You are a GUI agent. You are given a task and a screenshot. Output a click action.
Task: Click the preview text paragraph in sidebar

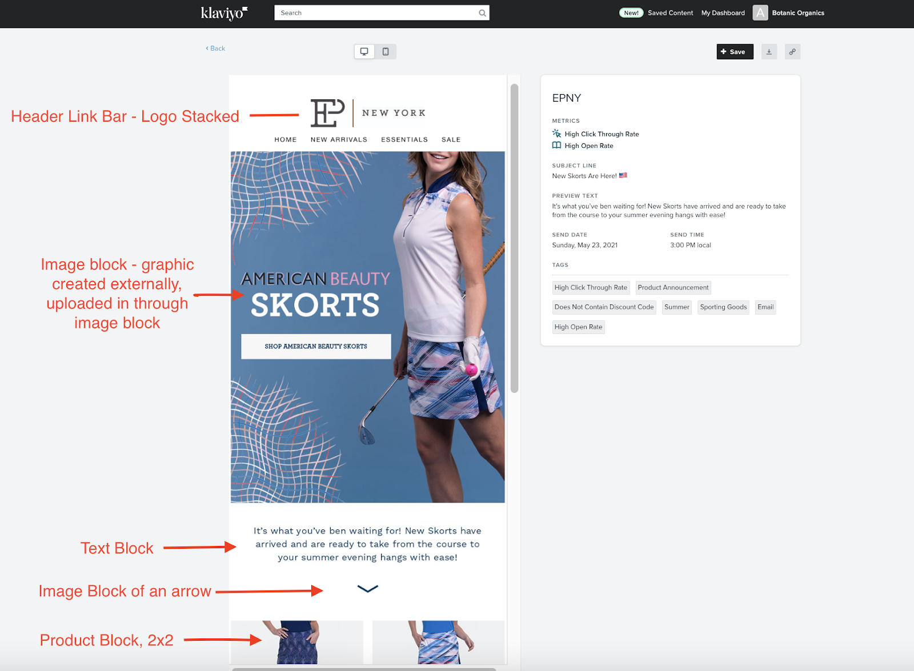pyautogui.click(x=669, y=211)
